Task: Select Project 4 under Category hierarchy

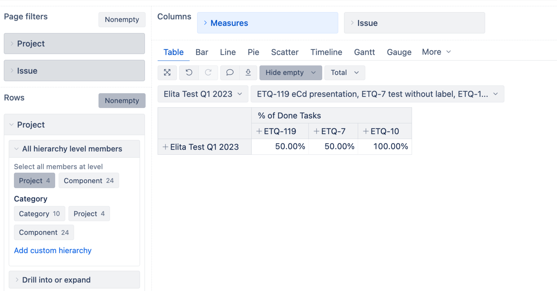Action: tap(89, 214)
